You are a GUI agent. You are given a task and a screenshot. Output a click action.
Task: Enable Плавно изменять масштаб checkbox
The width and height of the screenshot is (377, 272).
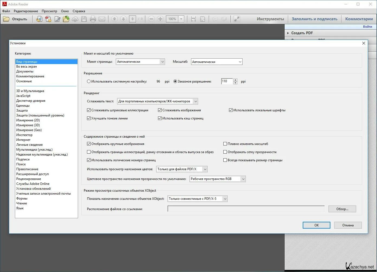pyautogui.click(x=225, y=144)
